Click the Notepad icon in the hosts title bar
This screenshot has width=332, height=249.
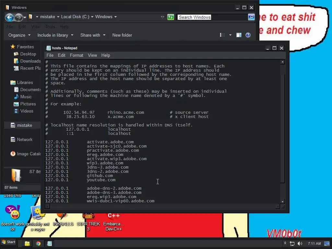[x=49, y=48]
